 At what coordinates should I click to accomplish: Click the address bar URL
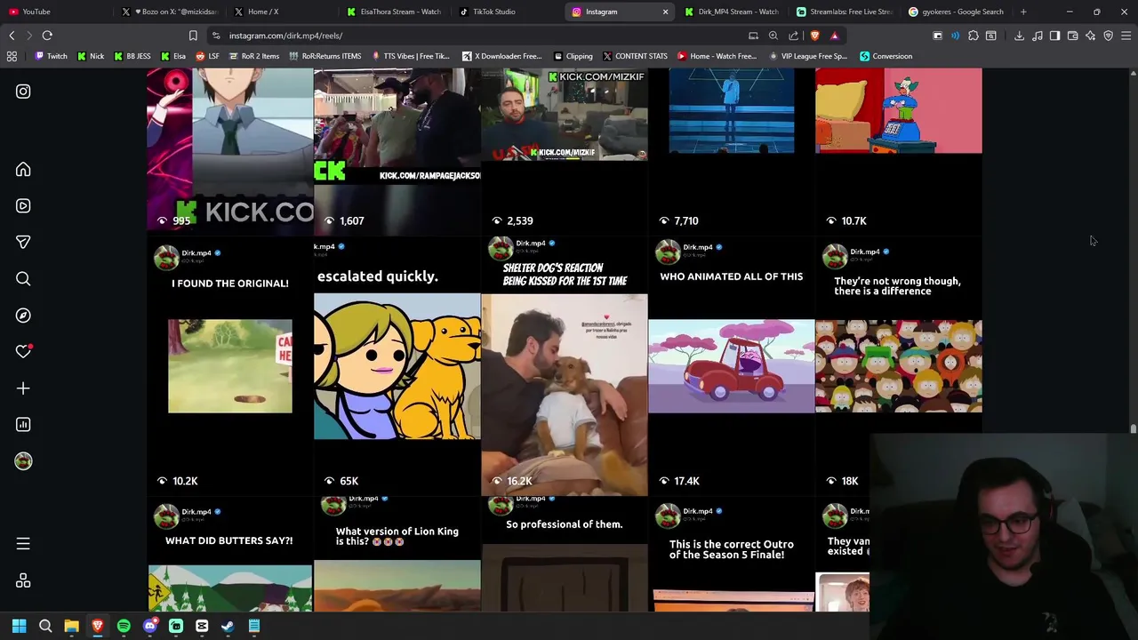(x=285, y=36)
